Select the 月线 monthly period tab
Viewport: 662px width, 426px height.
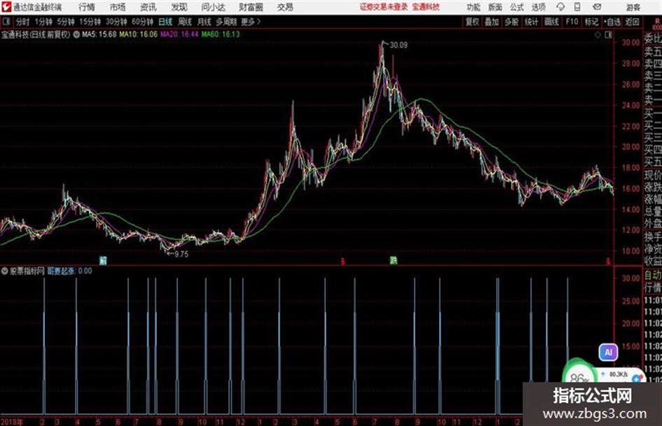[205, 22]
